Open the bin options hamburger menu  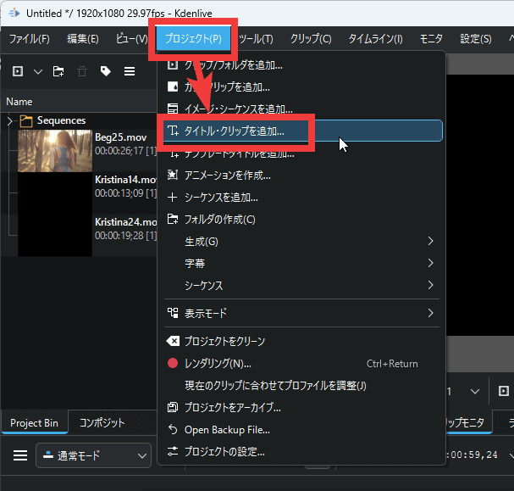click(x=130, y=71)
